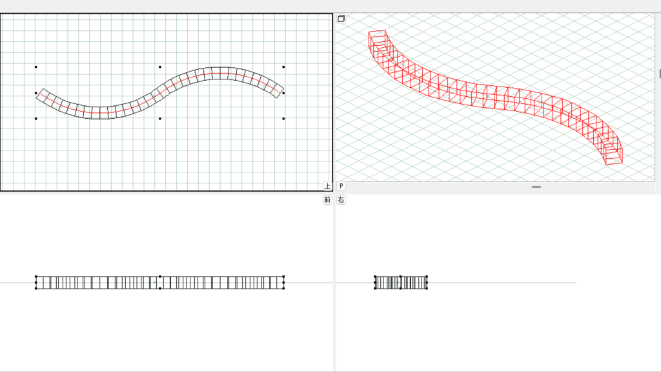
Task: Click the vertical scrollbar thumb at right edge
Action: (659, 74)
